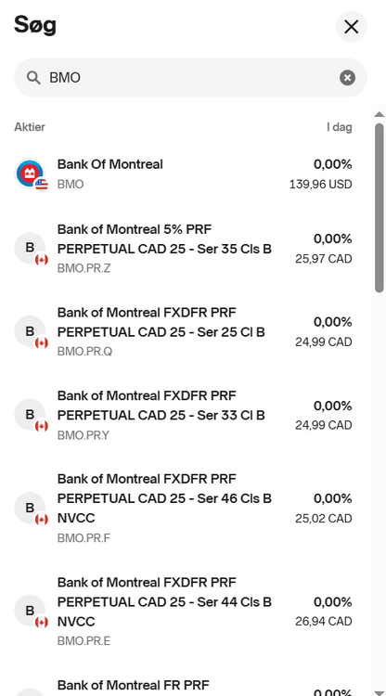Open Bank Of Montreal stock result
Screen dimensions: 386x696
[x=183, y=174]
